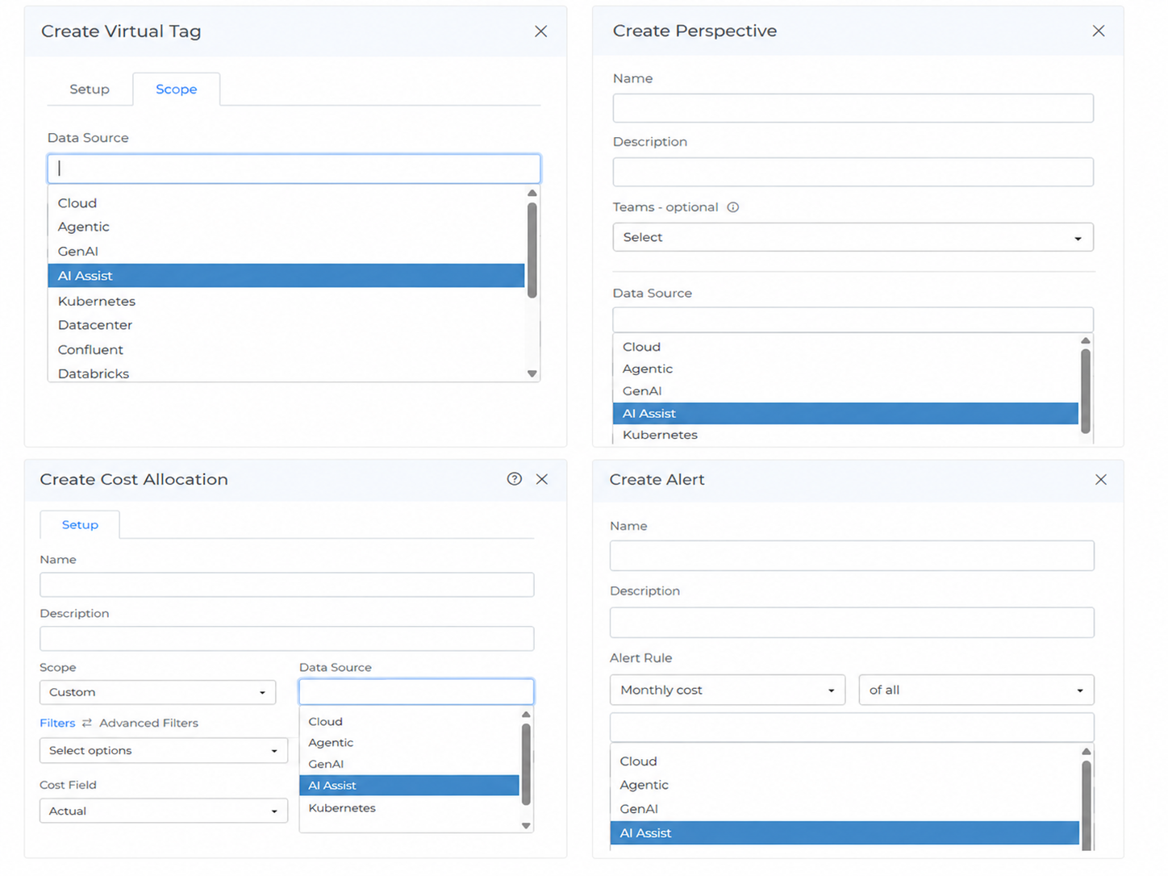Click the Name field in Create Alert
The width and height of the screenshot is (1168, 876).
click(x=852, y=556)
